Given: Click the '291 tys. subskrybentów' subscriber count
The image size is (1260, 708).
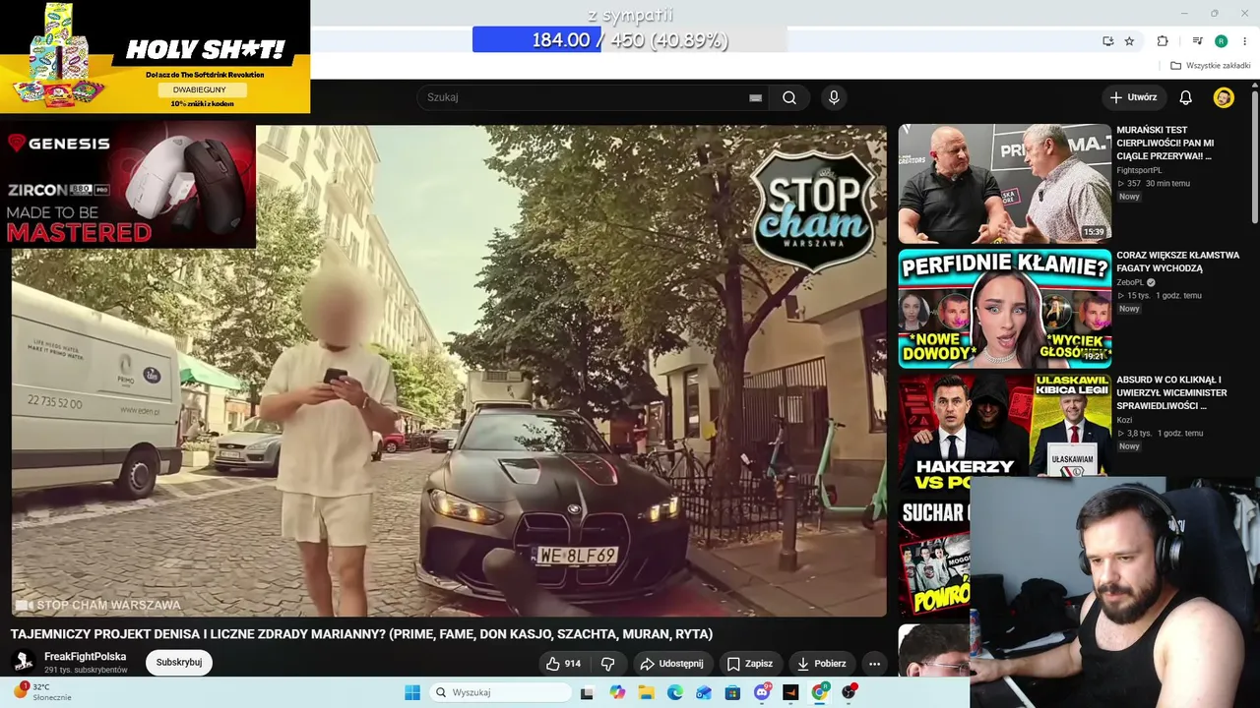Looking at the screenshot, I should 86,670.
